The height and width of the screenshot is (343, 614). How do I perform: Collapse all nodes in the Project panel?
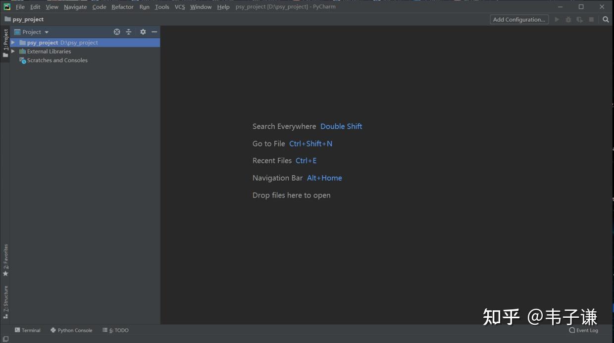pos(128,31)
